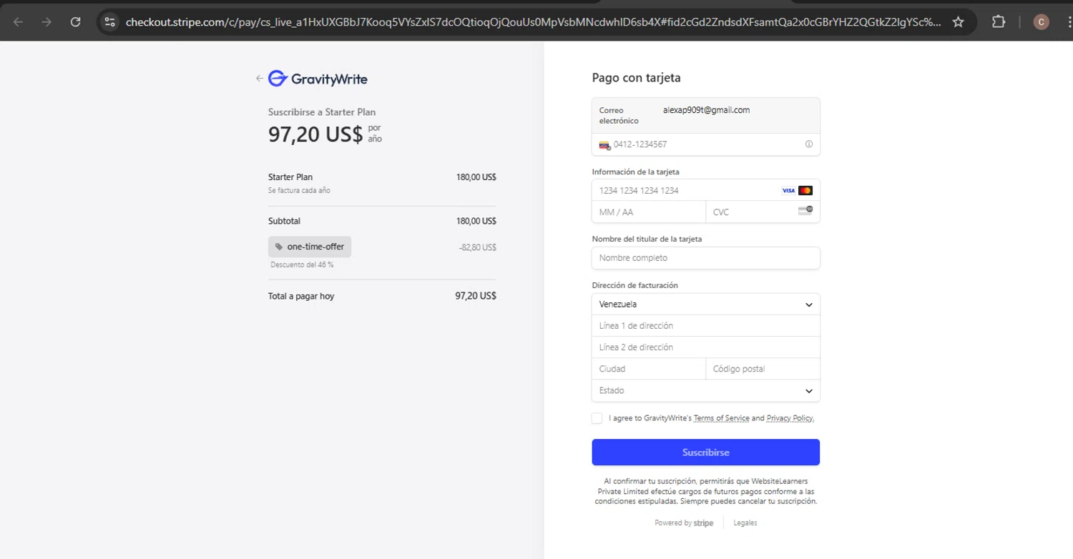Click the -82,80 US$ discount amount
The image size is (1073, 559).
[x=478, y=247]
